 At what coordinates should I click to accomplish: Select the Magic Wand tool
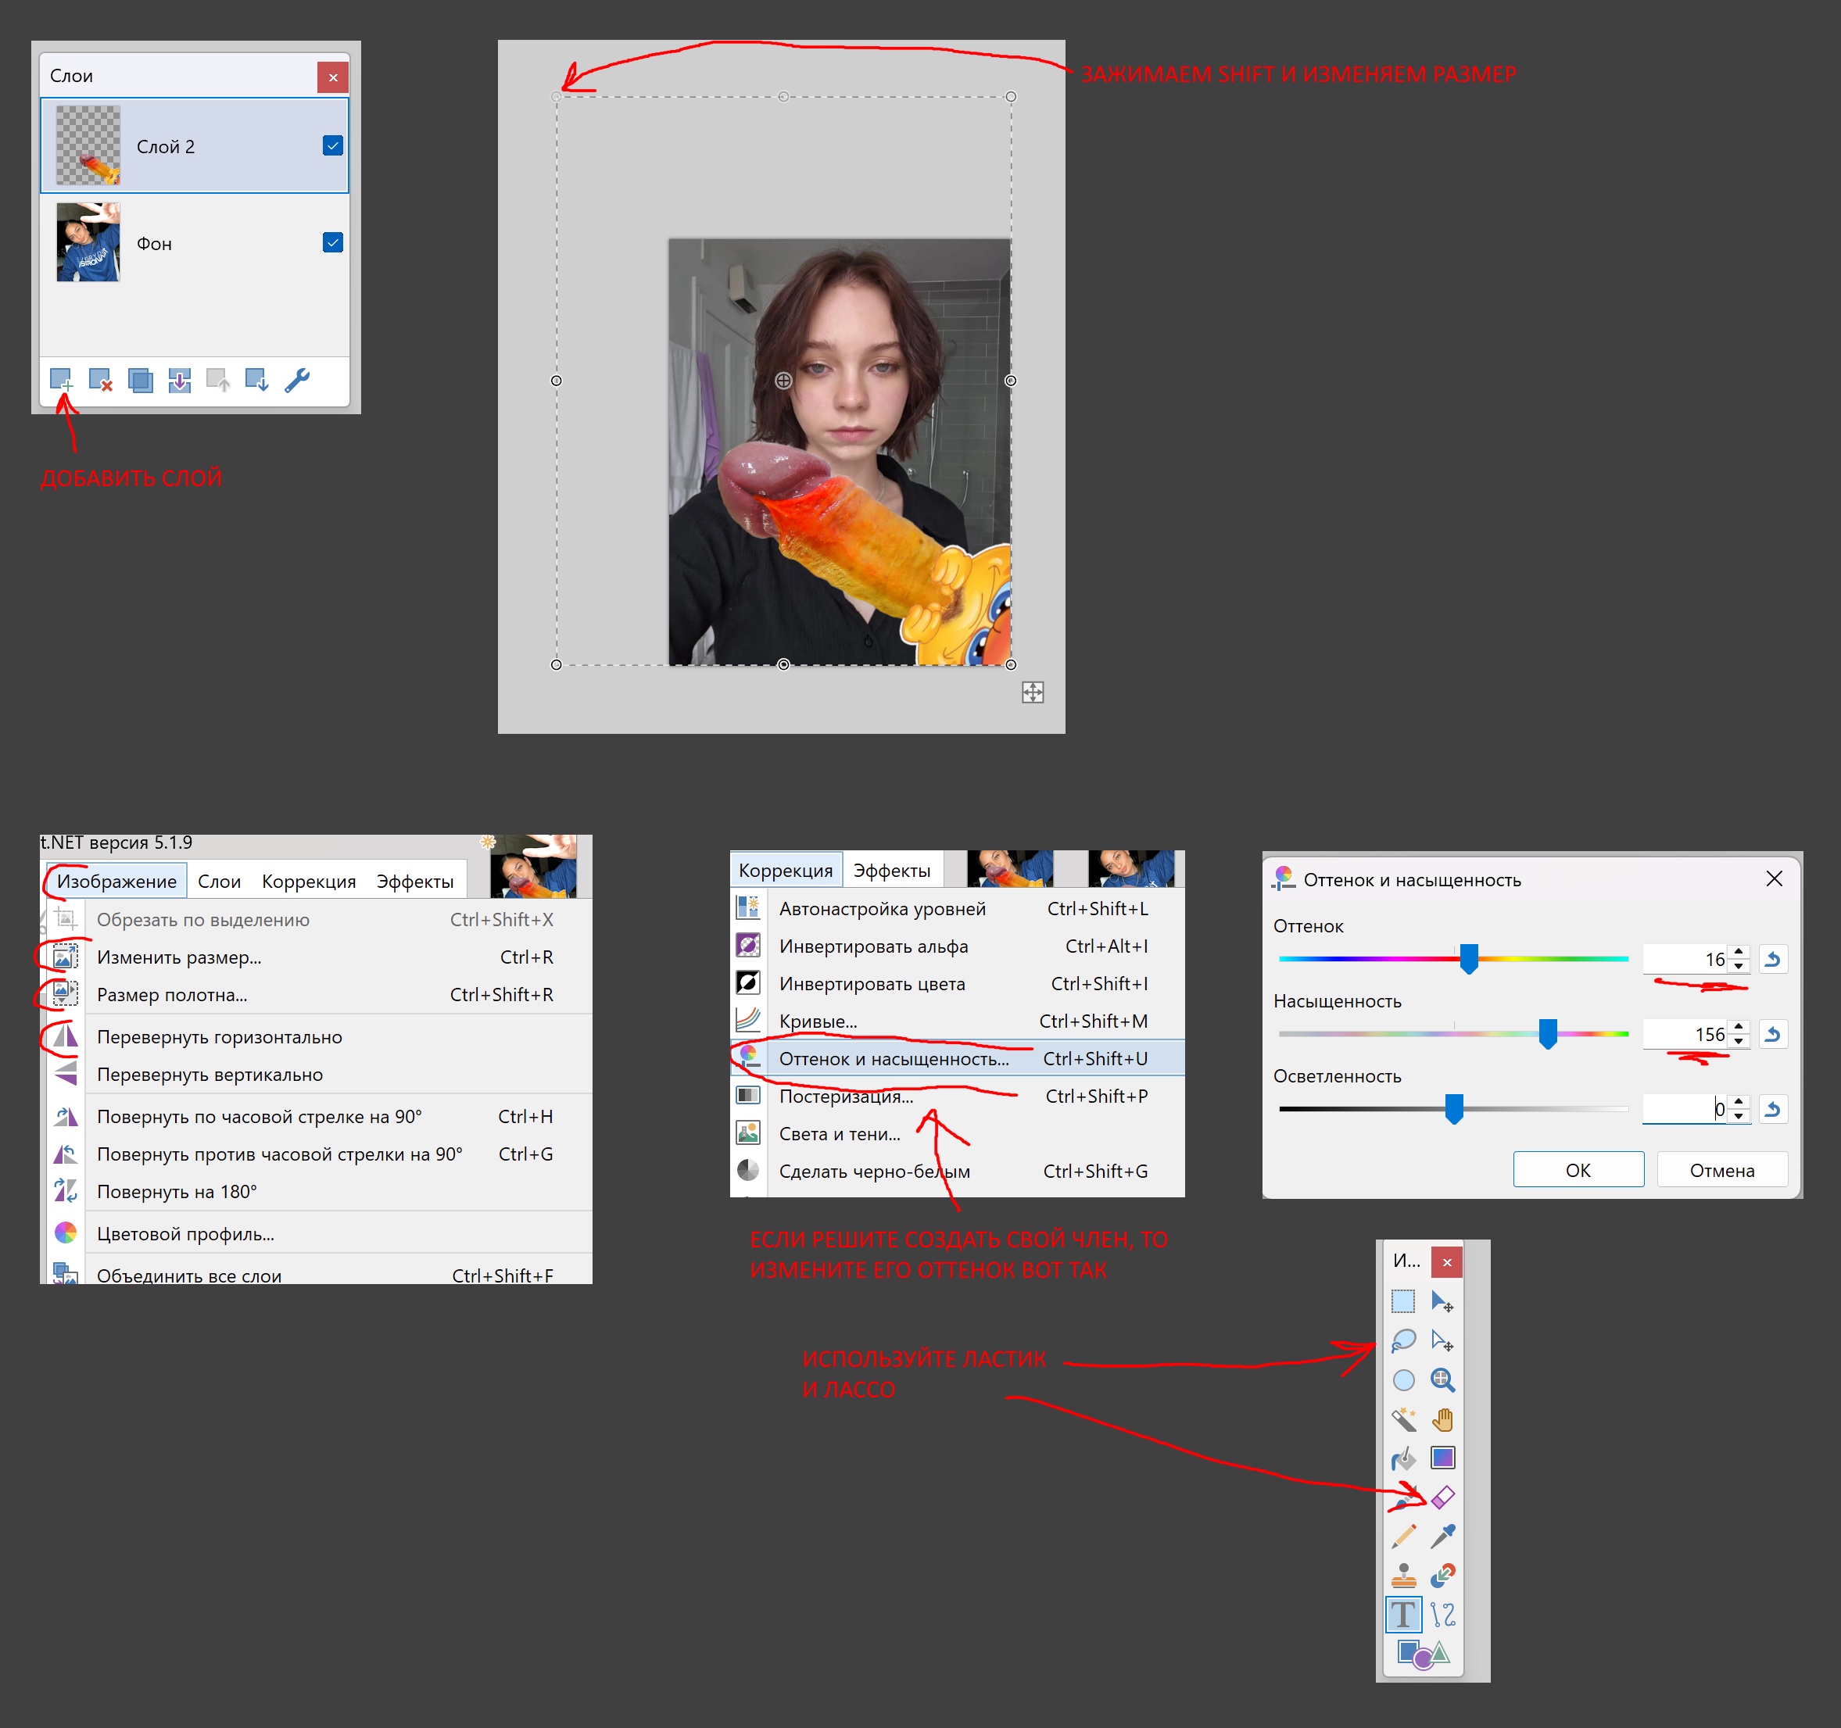[1403, 1419]
